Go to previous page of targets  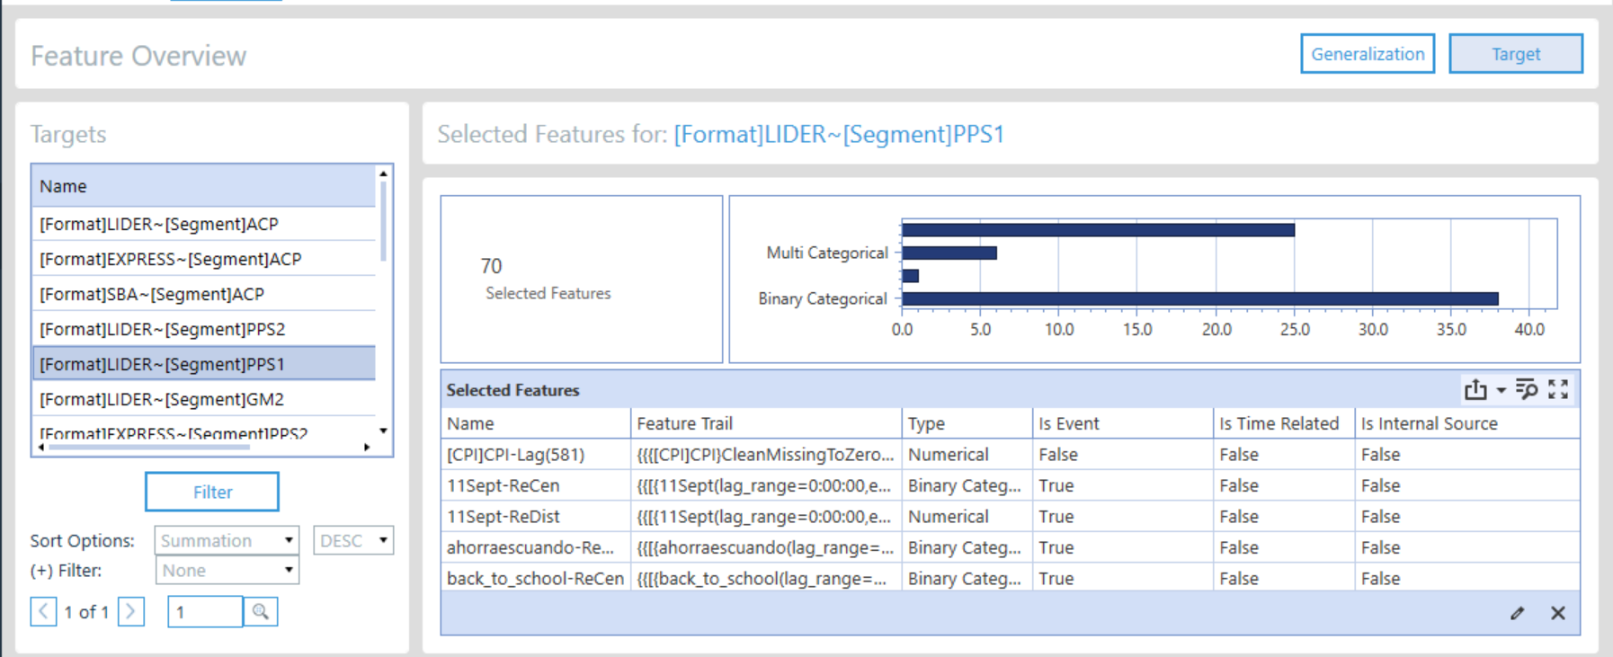[43, 612]
